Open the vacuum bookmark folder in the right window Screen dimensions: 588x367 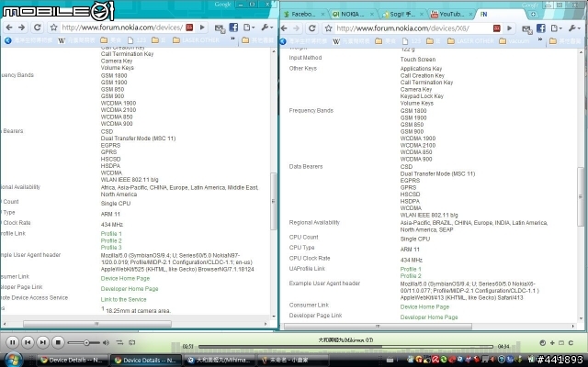(x=514, y=40)
